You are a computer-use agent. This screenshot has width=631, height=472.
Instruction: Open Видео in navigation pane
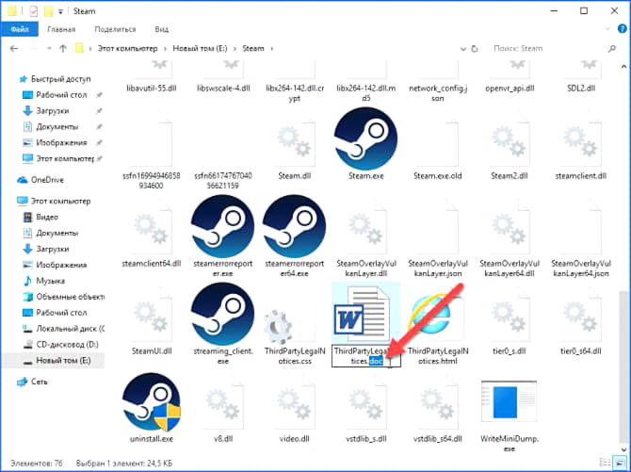47,217
